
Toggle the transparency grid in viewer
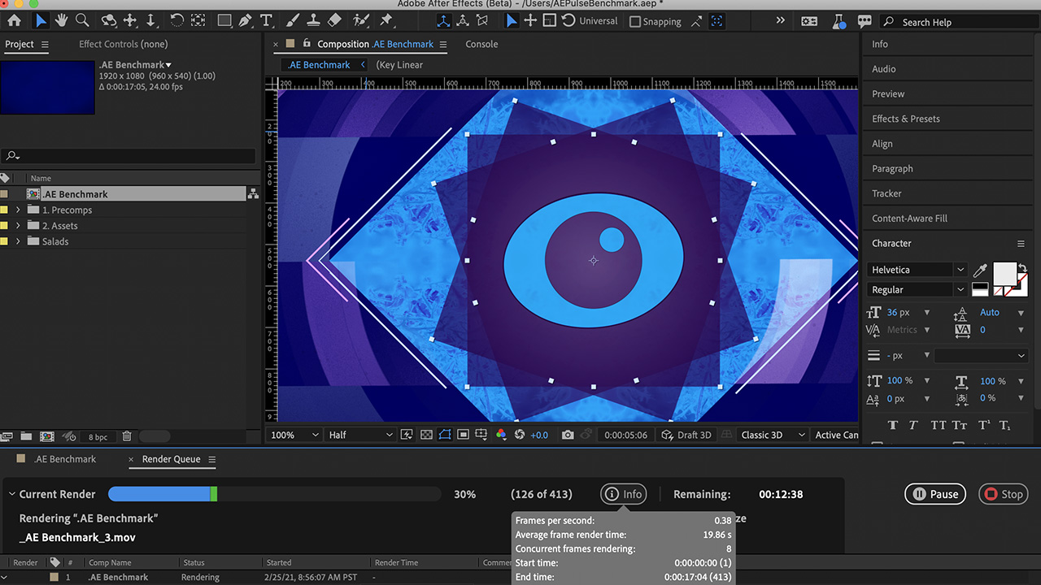[x=425, y=435]
